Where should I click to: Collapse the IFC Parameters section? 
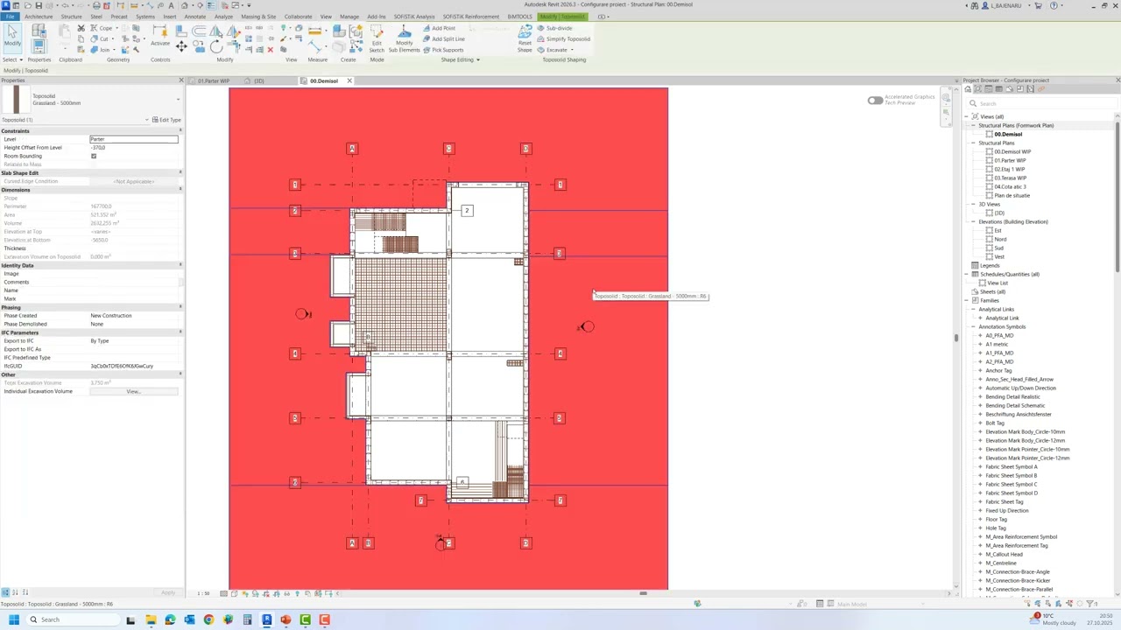[180, 332]
